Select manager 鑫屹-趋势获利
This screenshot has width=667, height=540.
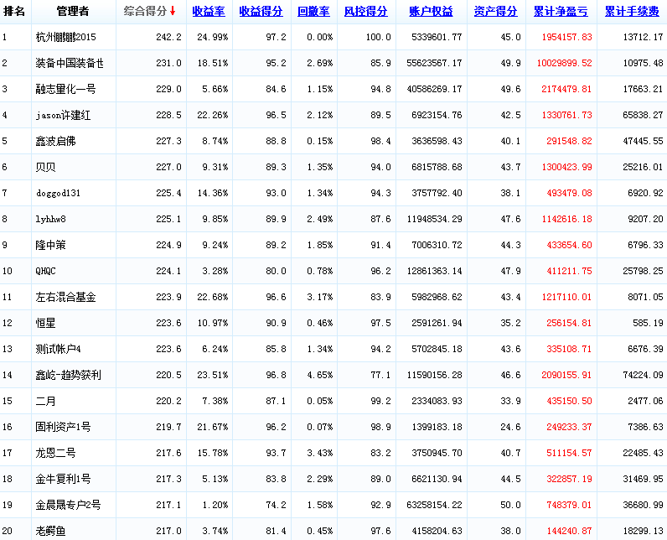coord(68,375)
